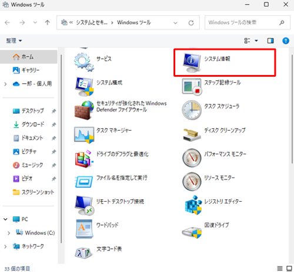Select the 文字コード表 label text
294x272 pixels.
[109, 249]
